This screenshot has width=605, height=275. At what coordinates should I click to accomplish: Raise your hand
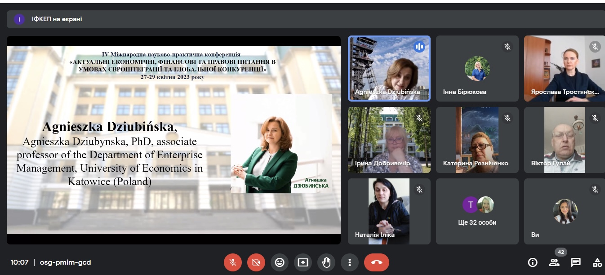point(326,262)
